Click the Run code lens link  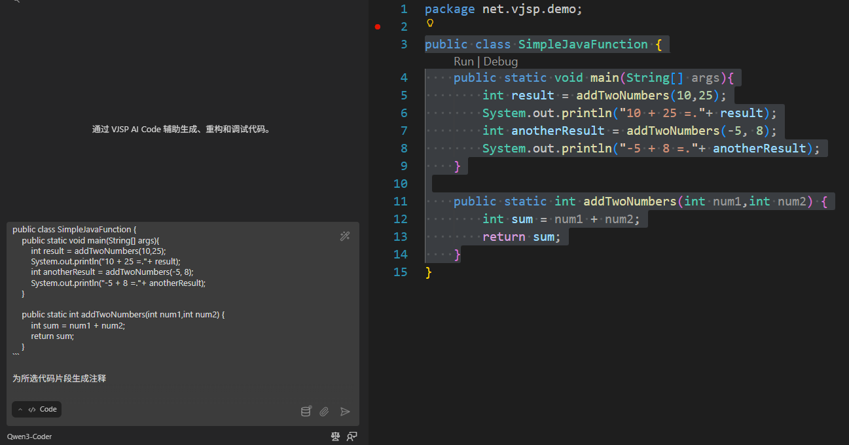pos(463,62)
